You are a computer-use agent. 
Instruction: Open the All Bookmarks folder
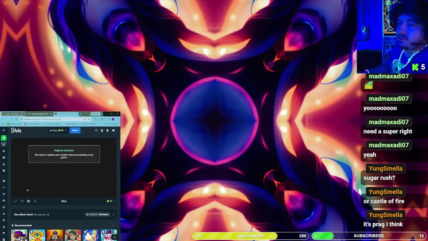tap(112, 124)
